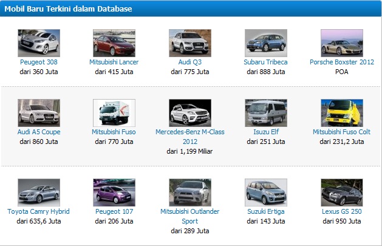382x246 pixels.
Task: Select the price text 'dari 360 Juta'
Action: (x=39, y=72)
